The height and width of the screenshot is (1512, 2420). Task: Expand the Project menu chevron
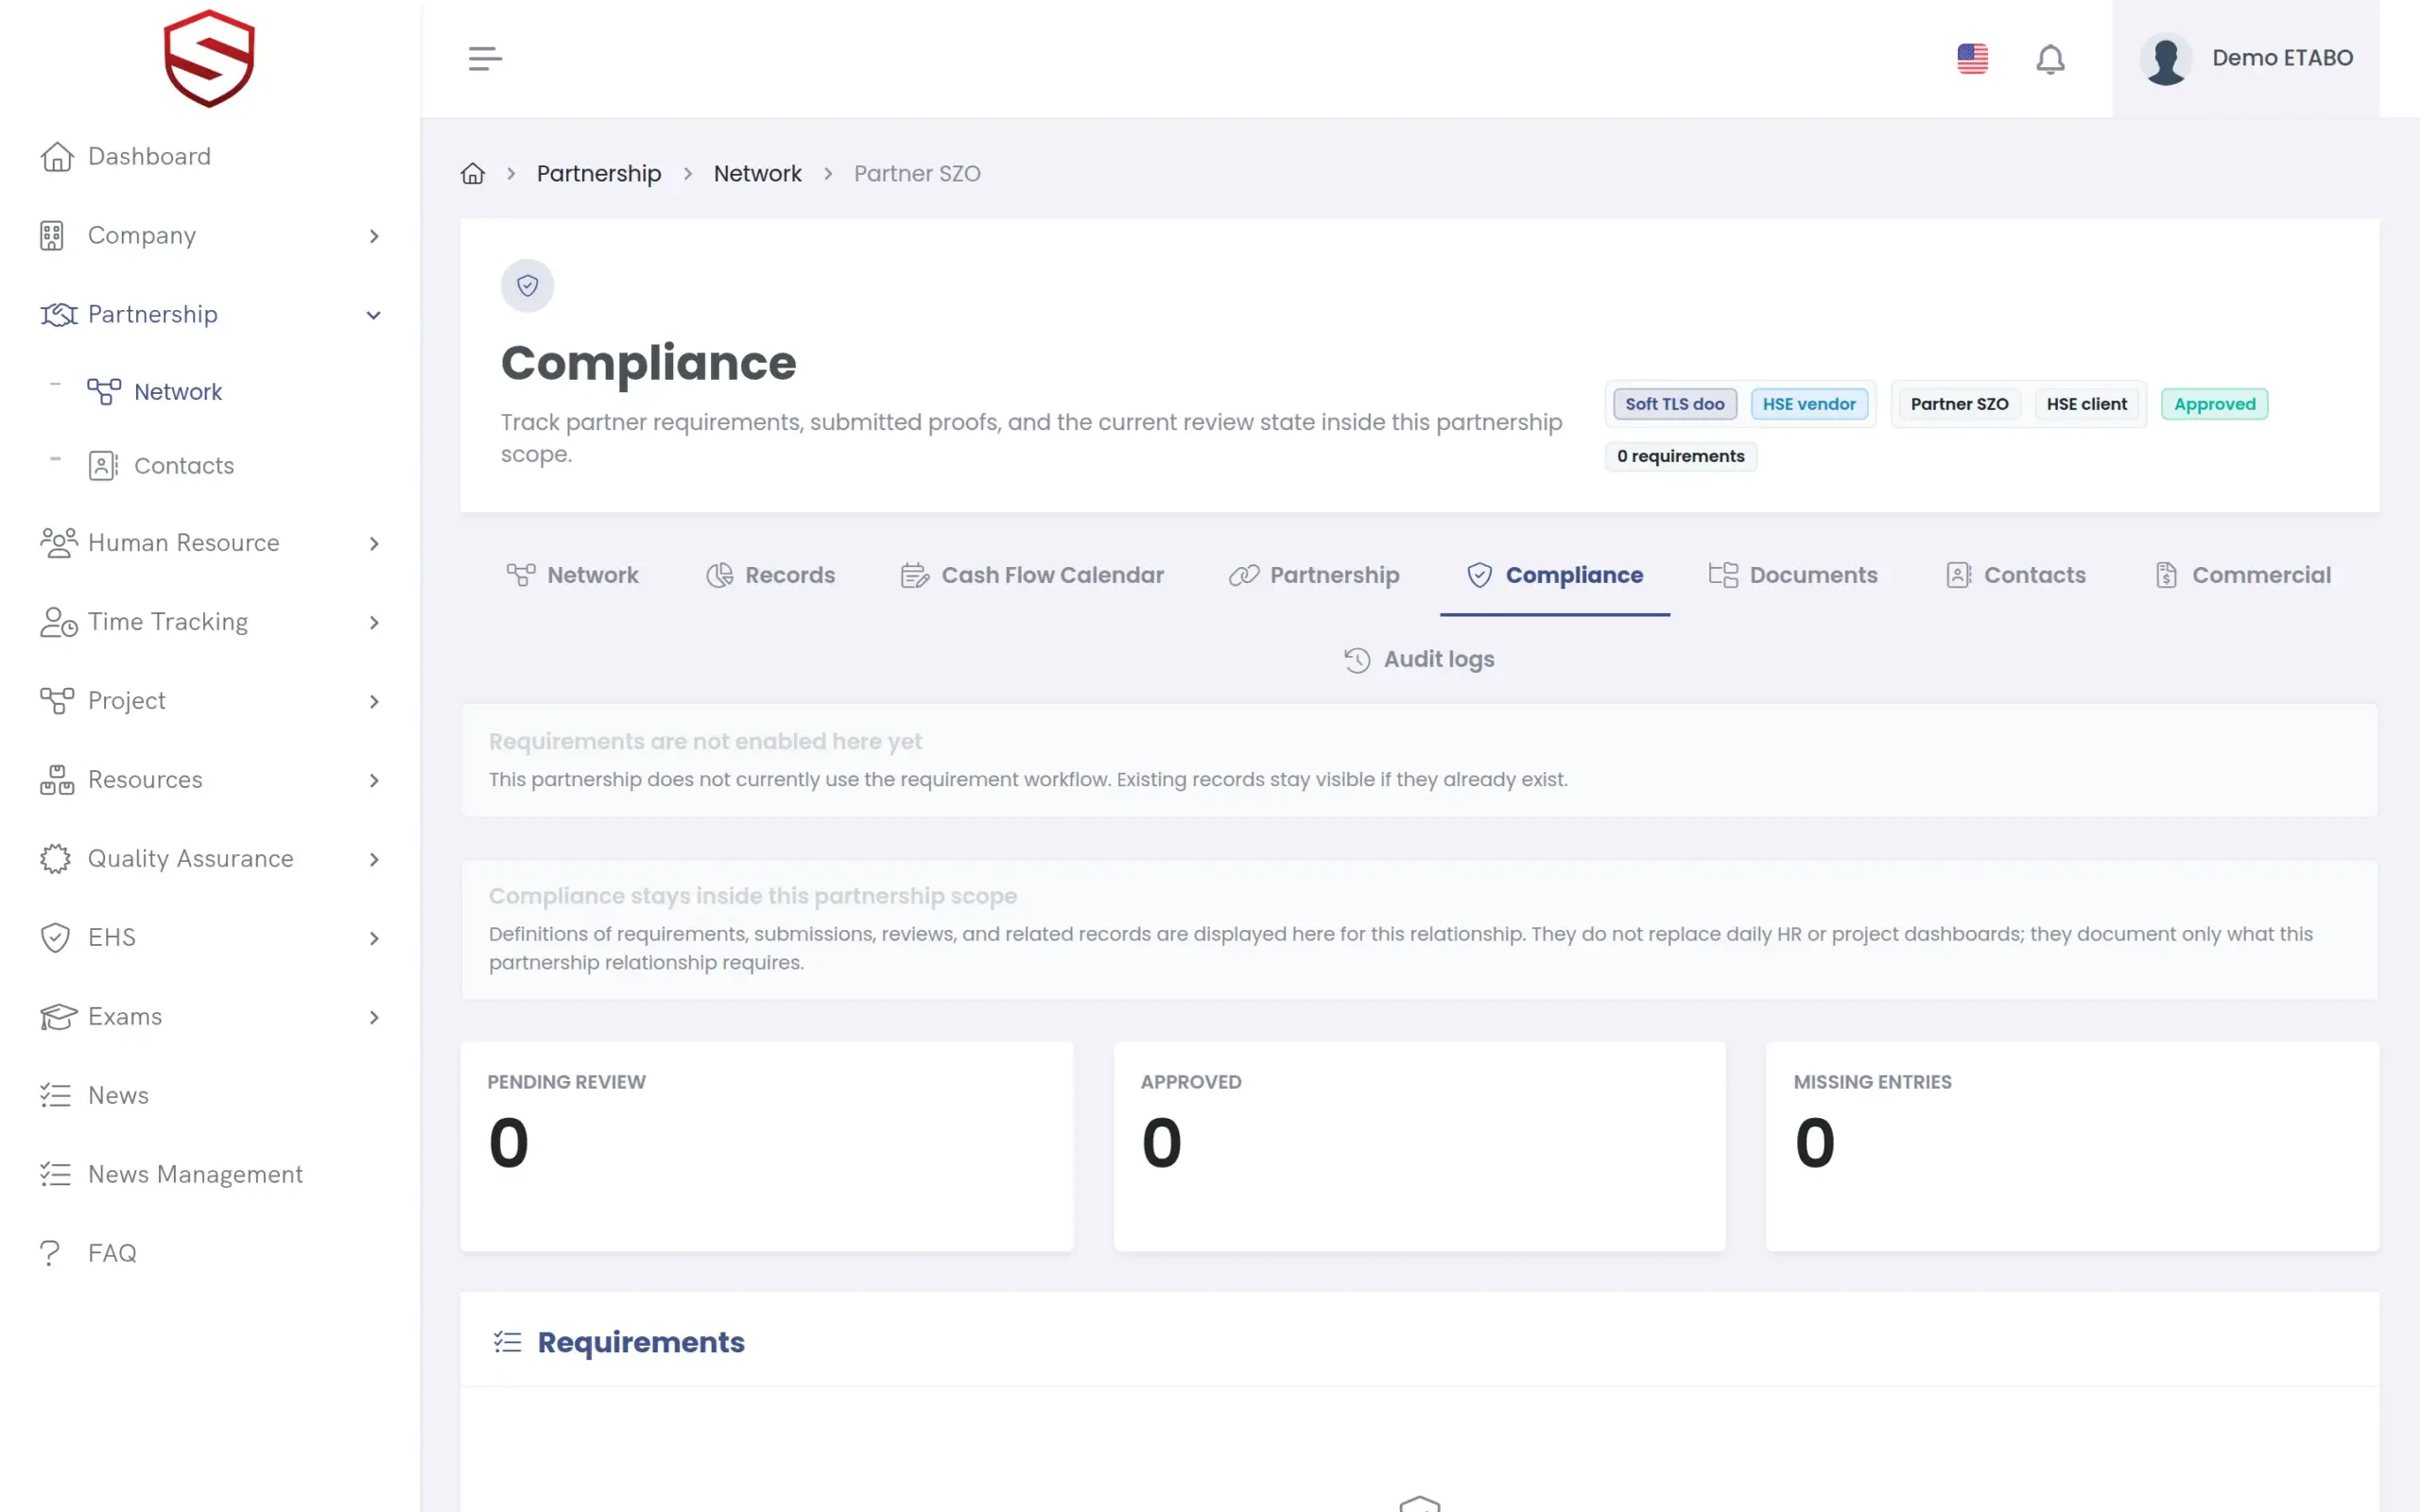click(374, 701)
